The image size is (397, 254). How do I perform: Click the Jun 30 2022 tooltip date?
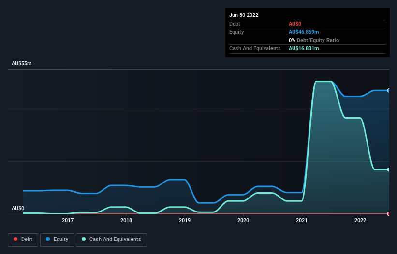point(244,15)
